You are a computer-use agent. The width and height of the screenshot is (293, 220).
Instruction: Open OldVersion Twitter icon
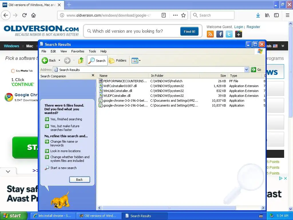tap(229, 34)
